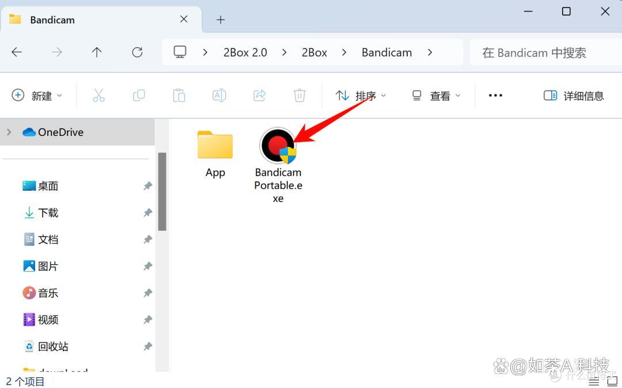Refresh the folder view
The height and width of the screenshot is (388, 622).
(137, 52)
